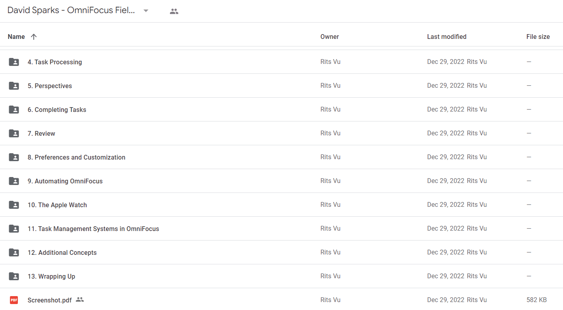
Task: Click 582 KB file size of Screenshot.pdf
Action: 536,300
